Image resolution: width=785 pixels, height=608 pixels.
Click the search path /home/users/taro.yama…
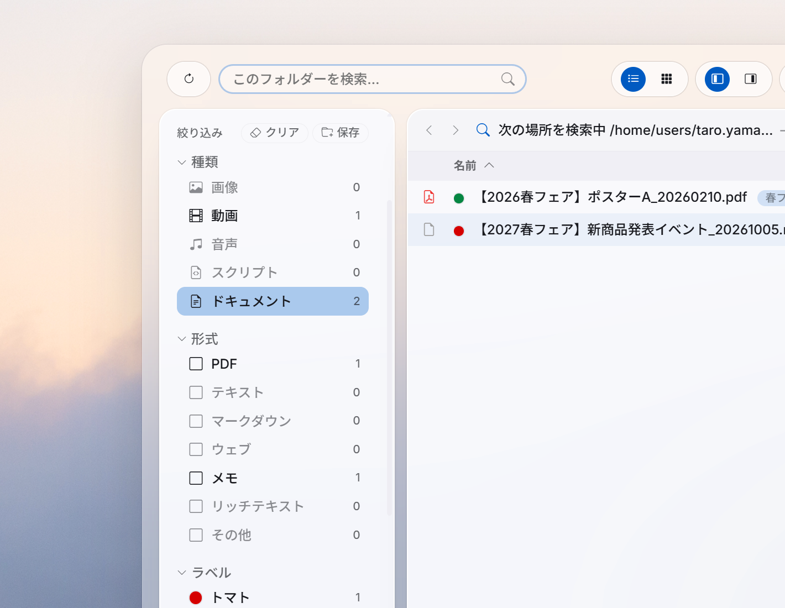click(x=692, y=130)
